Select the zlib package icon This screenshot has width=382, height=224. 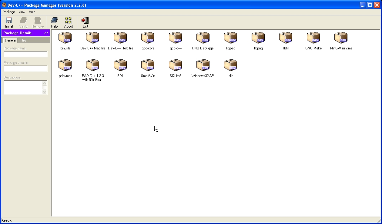pos(231,65)
